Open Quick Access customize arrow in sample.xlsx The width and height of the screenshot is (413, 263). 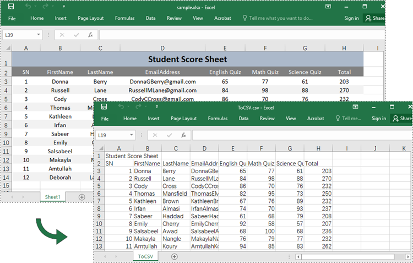64,6
